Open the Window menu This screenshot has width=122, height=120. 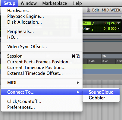(x=29, y=3)
